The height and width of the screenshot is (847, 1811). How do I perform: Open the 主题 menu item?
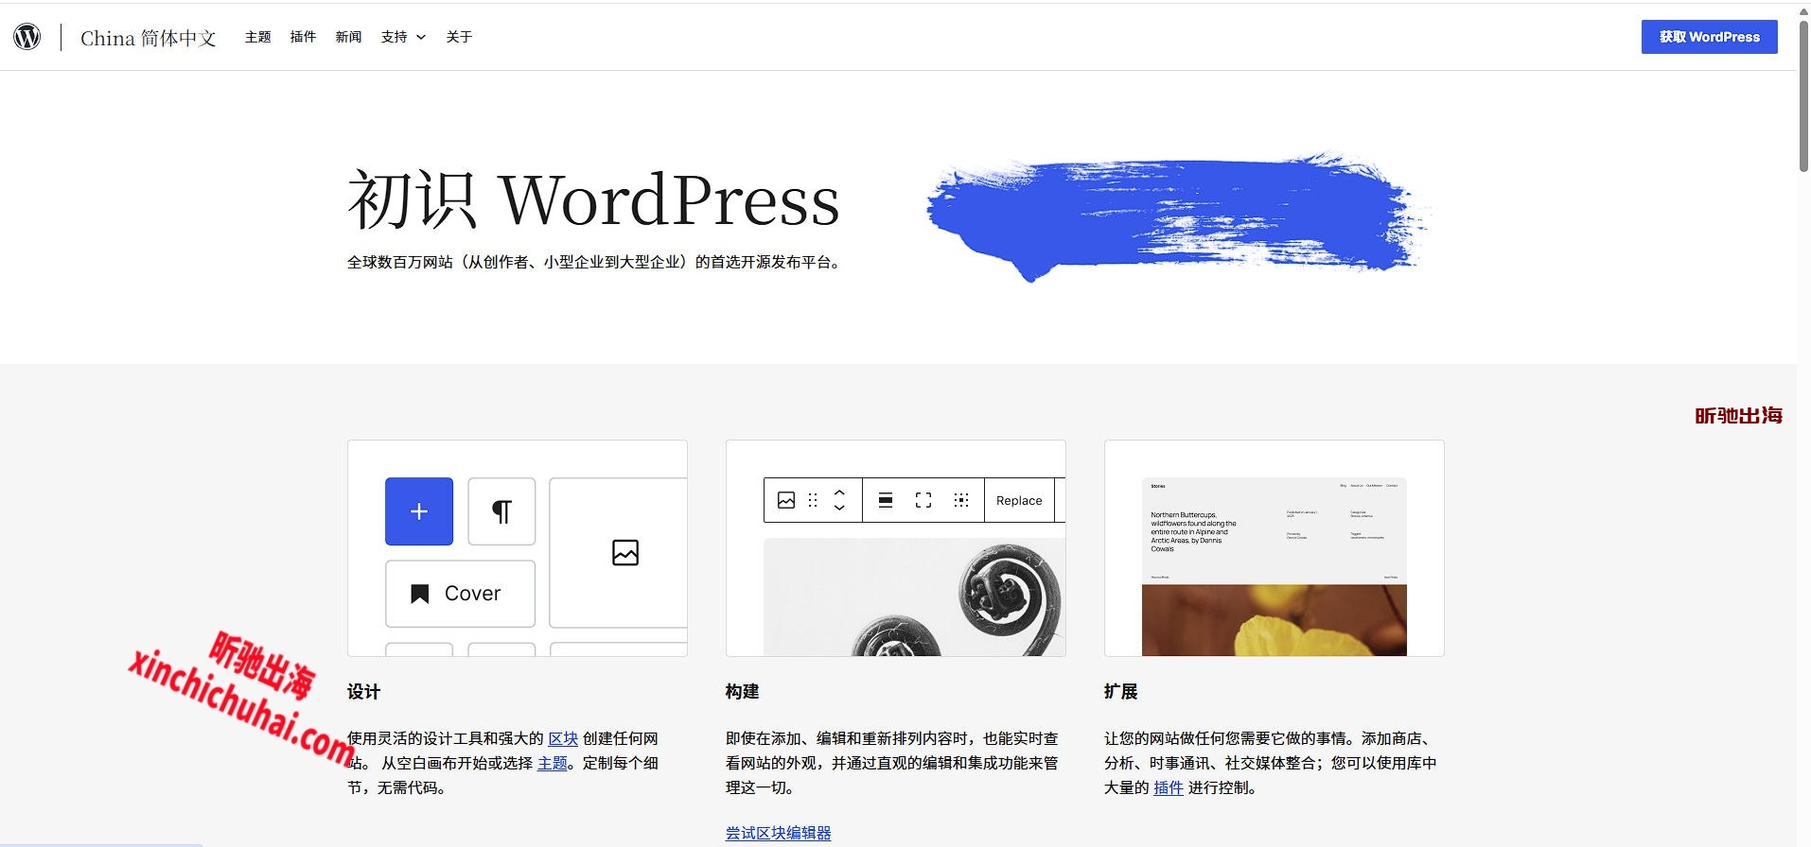coord(257,37)
